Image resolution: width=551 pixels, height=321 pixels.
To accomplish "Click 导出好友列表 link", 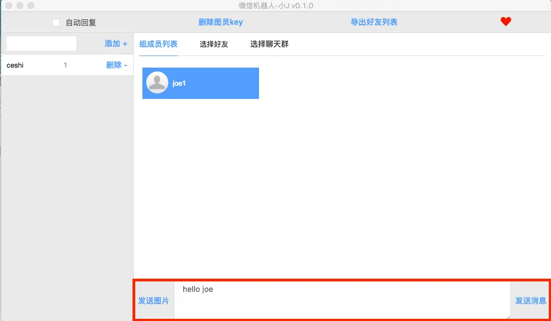I will point(374,22).
